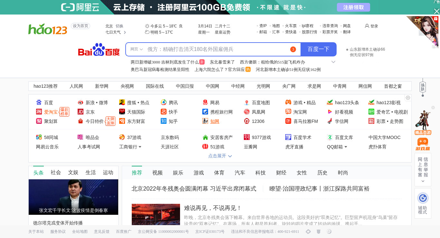Click the 爱奇艺 • 电视剧 icon

point(371,112)
